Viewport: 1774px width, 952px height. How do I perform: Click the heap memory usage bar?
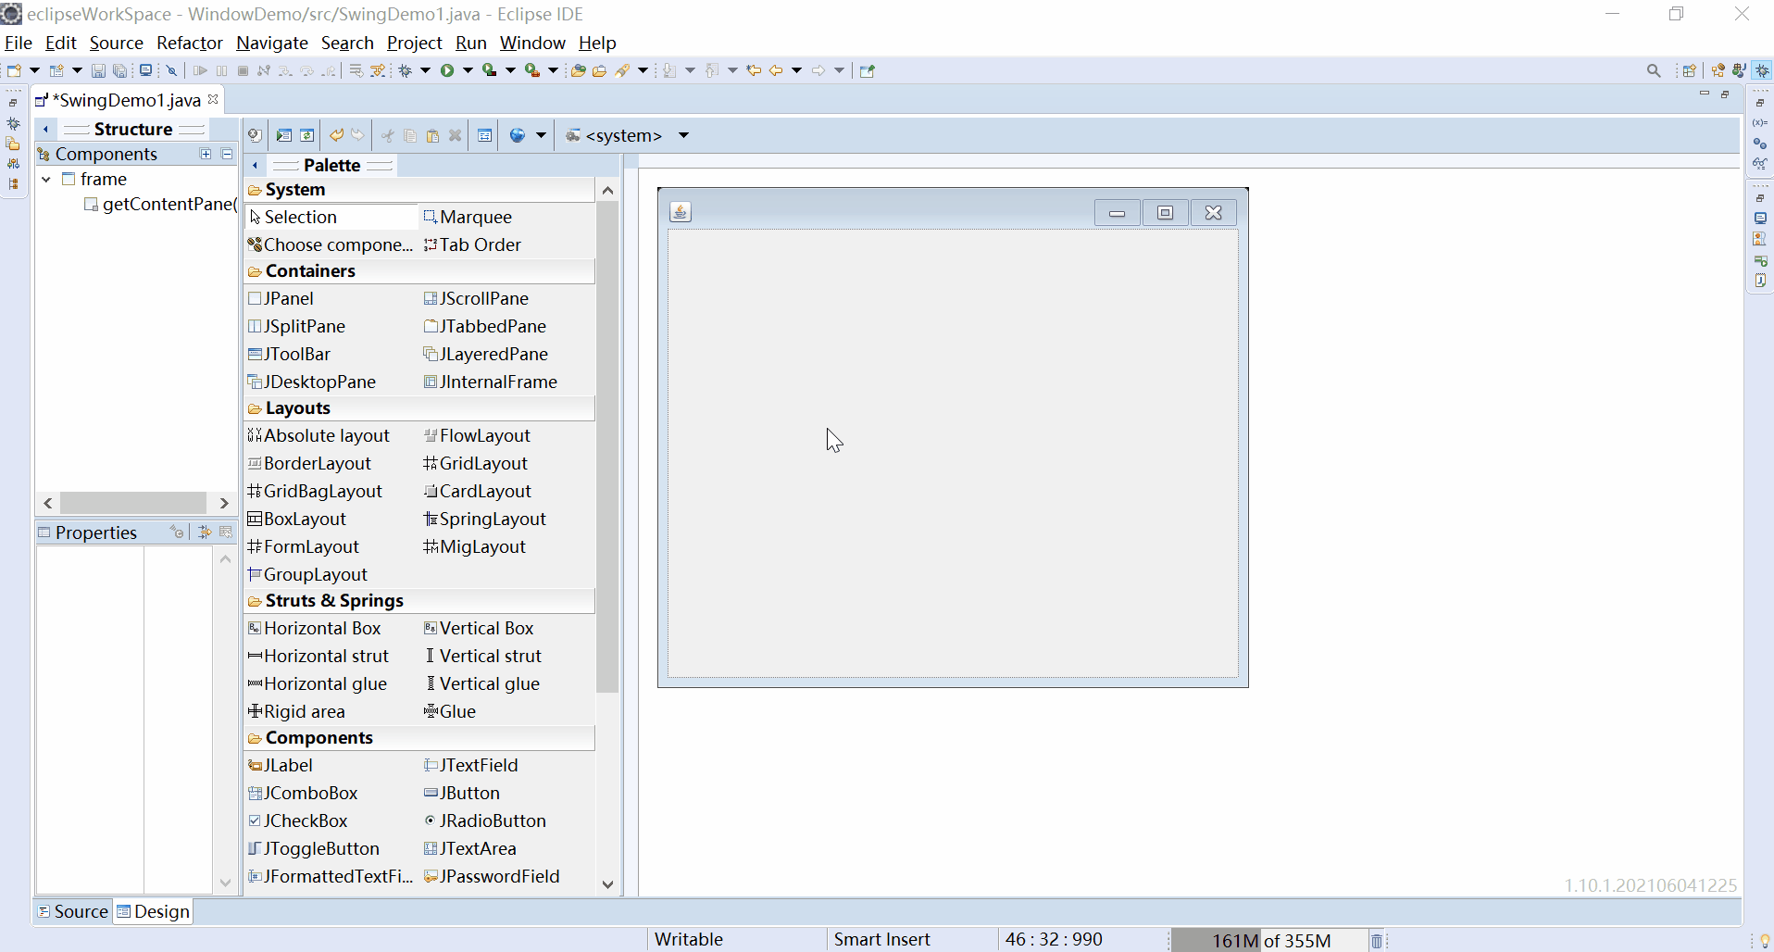click(x=1270, y=941)
